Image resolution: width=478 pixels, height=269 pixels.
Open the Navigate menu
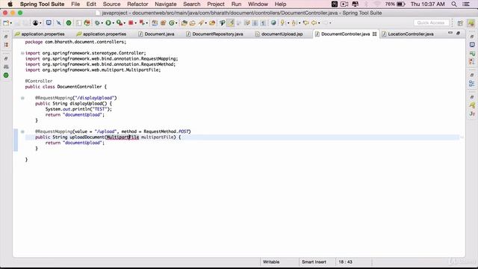166,4
